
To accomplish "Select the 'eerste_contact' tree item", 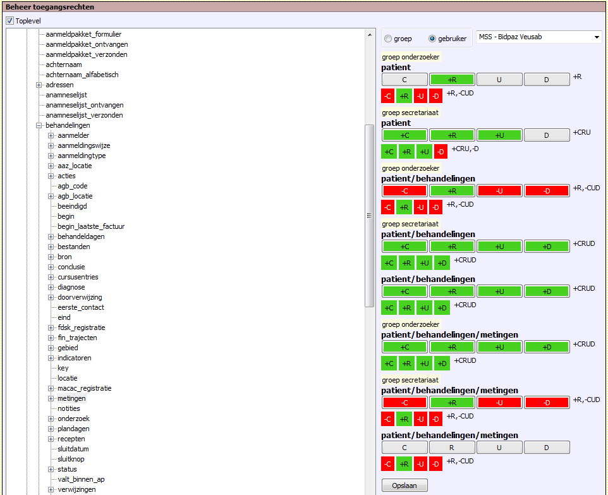I will click(x=81, y=307).
